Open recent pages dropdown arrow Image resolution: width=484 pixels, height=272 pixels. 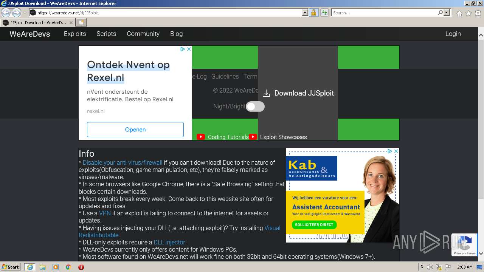(25, 12)
